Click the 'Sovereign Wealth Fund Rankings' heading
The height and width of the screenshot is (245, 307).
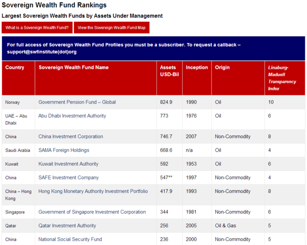(54, 5)
